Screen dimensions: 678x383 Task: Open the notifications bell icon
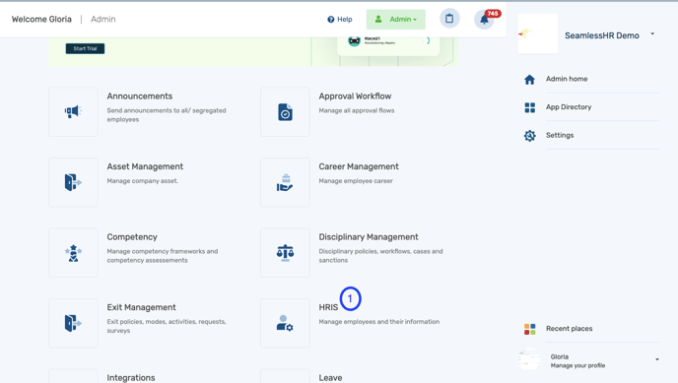point(484,20)
